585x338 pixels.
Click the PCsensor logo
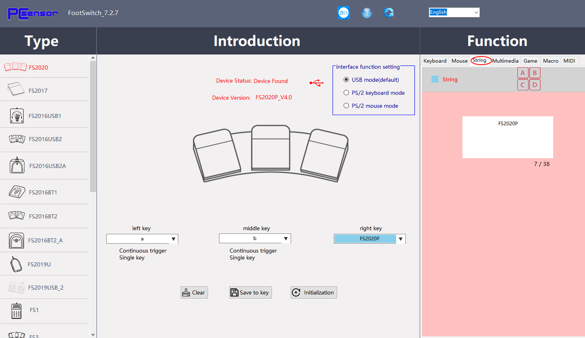coord(33,13)
